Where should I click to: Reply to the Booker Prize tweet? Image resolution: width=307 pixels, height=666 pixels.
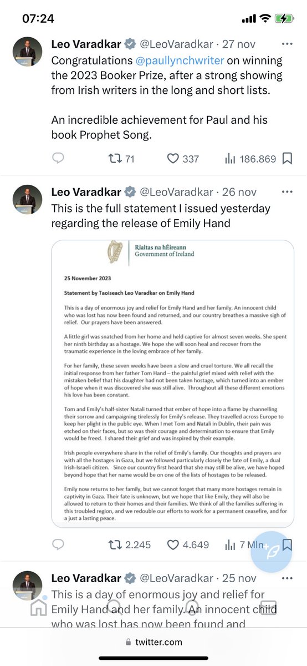click(58, 159)
